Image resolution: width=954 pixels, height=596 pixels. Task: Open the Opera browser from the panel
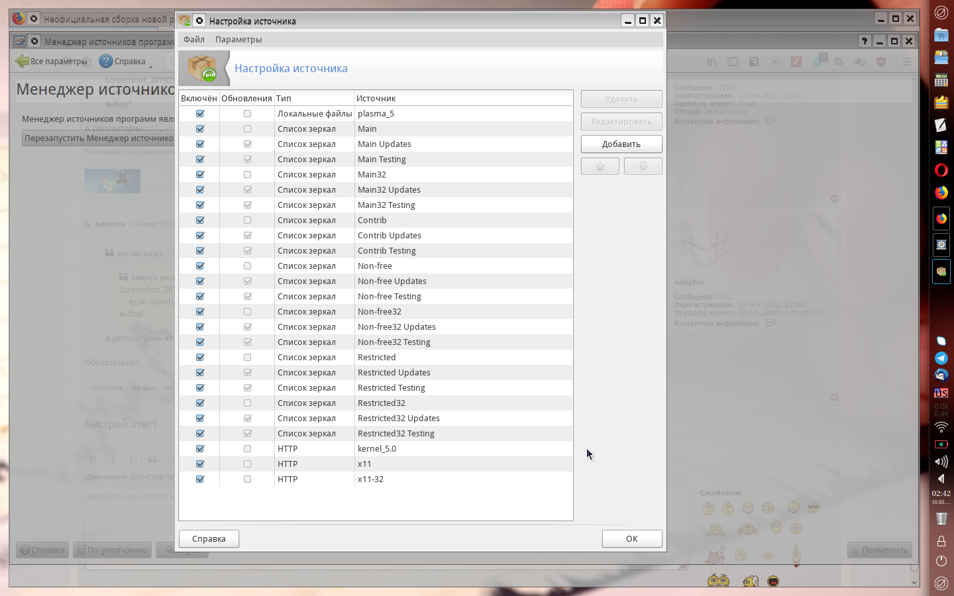click(x=941, y=170)
